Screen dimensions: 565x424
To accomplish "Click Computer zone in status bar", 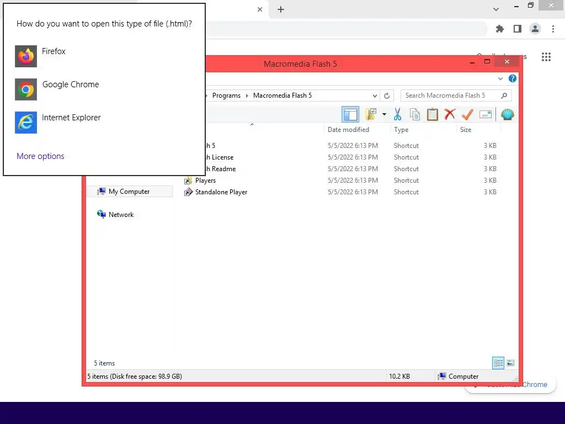I will tap(458, 376).
